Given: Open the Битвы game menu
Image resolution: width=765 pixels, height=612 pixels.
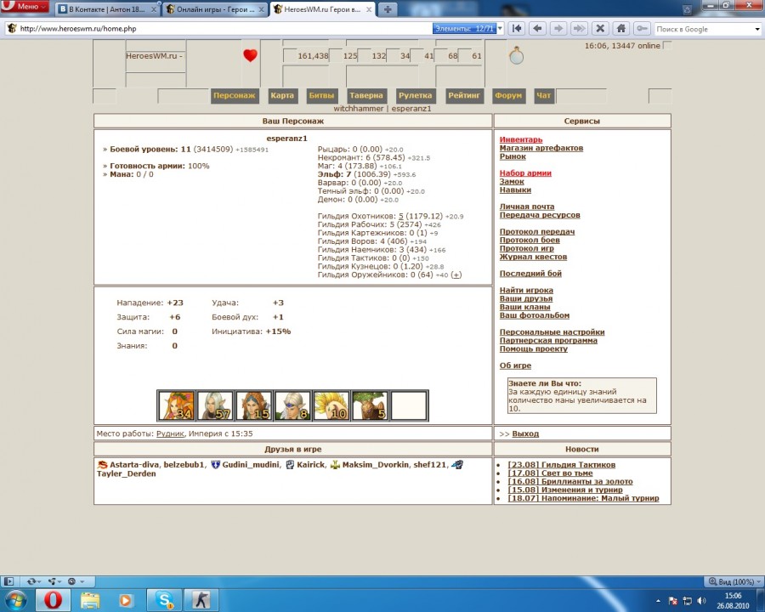Looking at the screenshot, I should pyautogui.click(x=321, y=96).
